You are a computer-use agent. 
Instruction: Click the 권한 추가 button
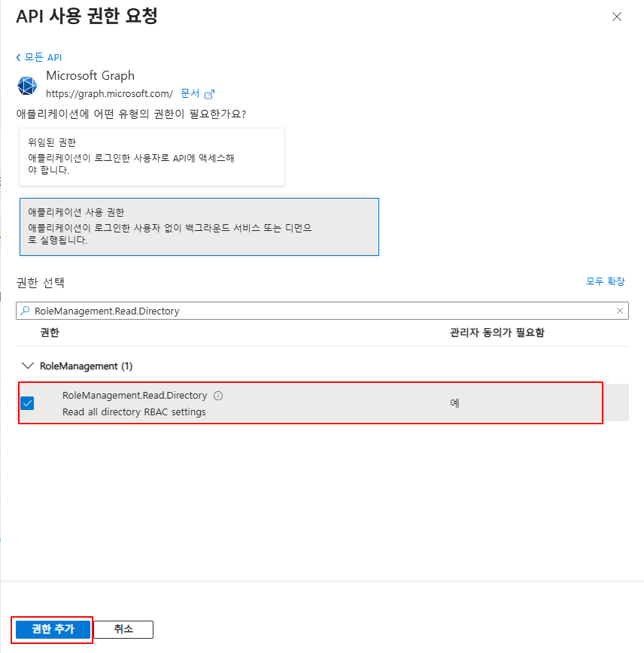point(53,629)
